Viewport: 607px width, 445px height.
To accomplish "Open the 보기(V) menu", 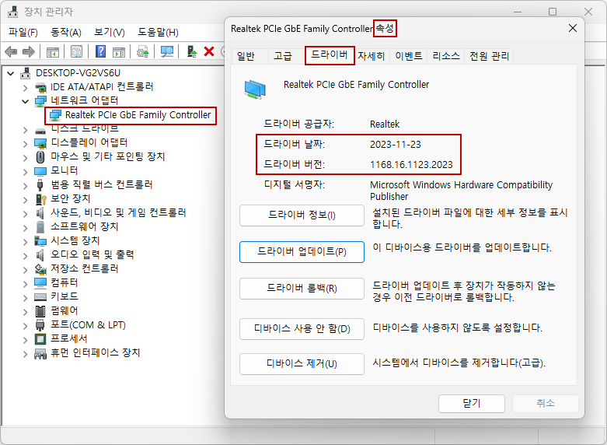I will pyautogui.click(x=110, y=32).
